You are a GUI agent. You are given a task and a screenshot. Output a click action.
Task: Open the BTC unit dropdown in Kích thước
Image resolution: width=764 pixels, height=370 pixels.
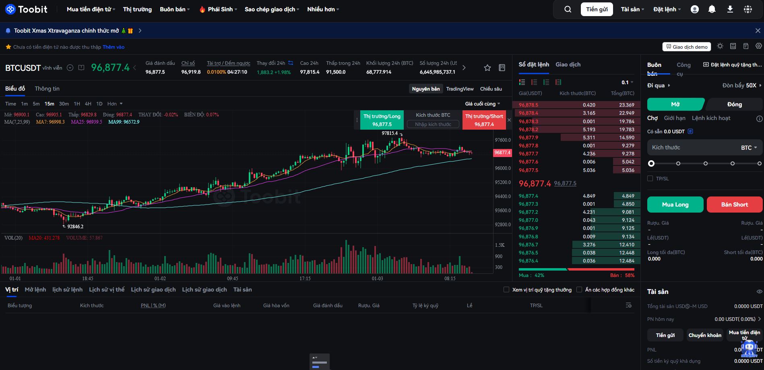[749, 148]
